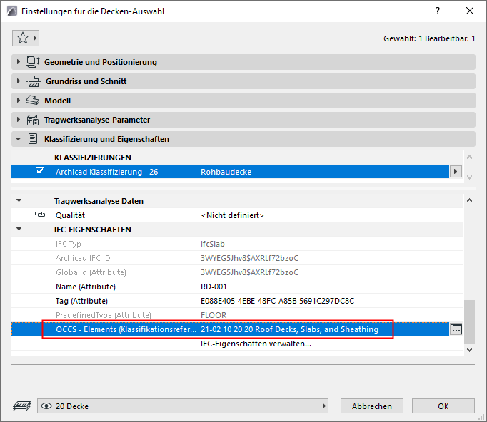Expand the Grundriss und Schnitt section
This screenshot has height=422, width=487.
click(19, 81)
